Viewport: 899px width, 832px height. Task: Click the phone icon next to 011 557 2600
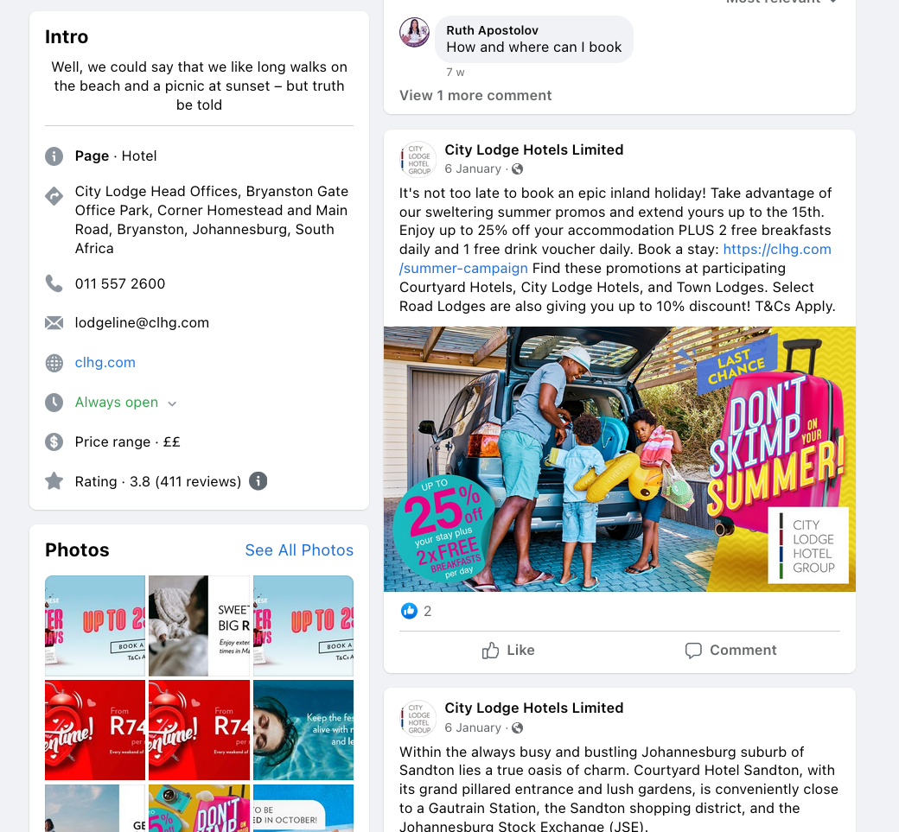pos(54,283)
